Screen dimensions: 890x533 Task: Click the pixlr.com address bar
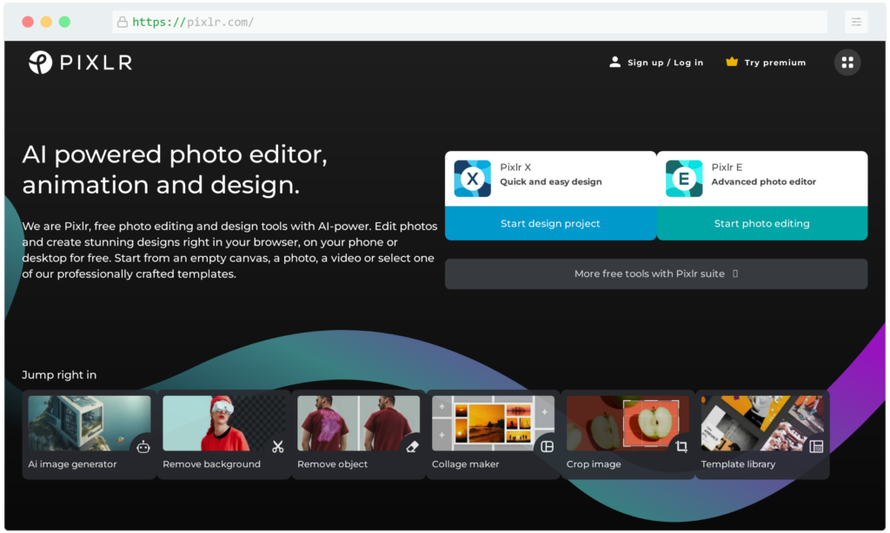click(x=469, y=22)
